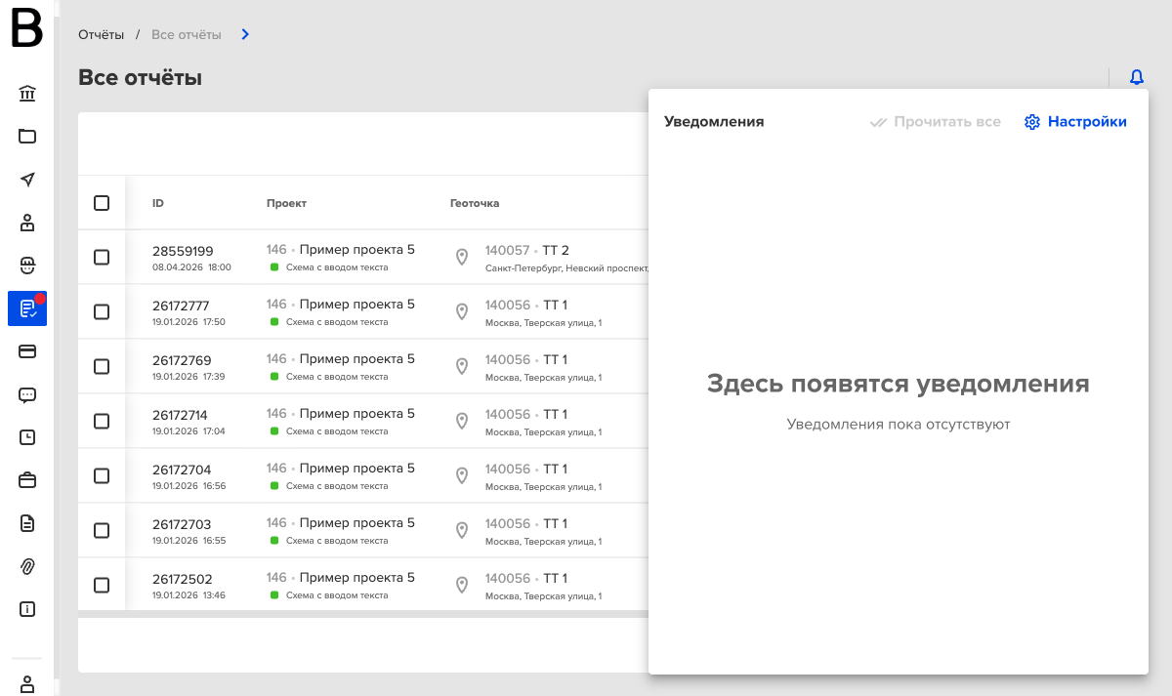Screen dimensions: 1172x696
Task: Open the active reports checklist sidebar icon
Action: (x=27, y=308)
